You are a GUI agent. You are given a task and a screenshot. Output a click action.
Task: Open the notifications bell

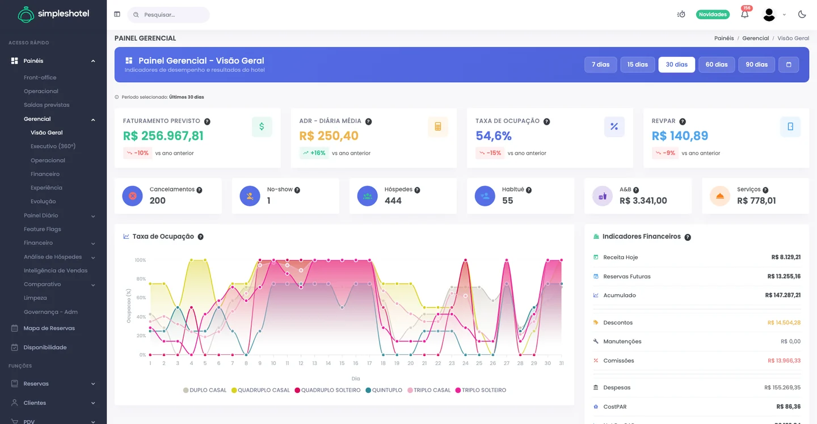tap(745, 14)
